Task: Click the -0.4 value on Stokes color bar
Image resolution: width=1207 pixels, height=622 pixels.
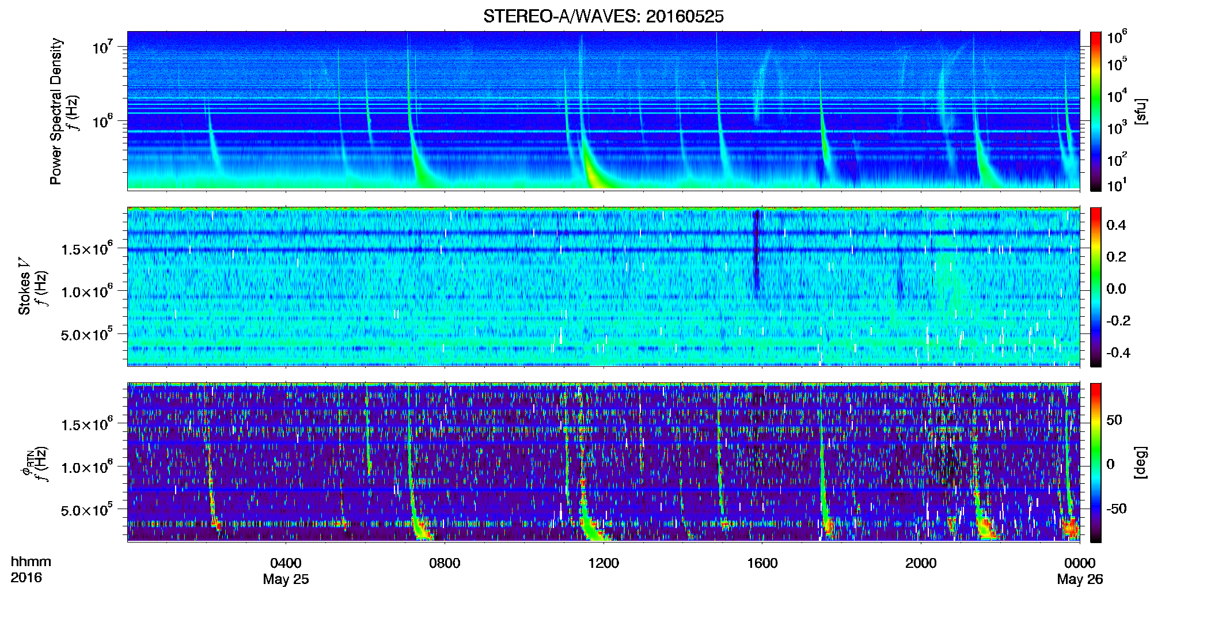Action: tap(1118, 352)
